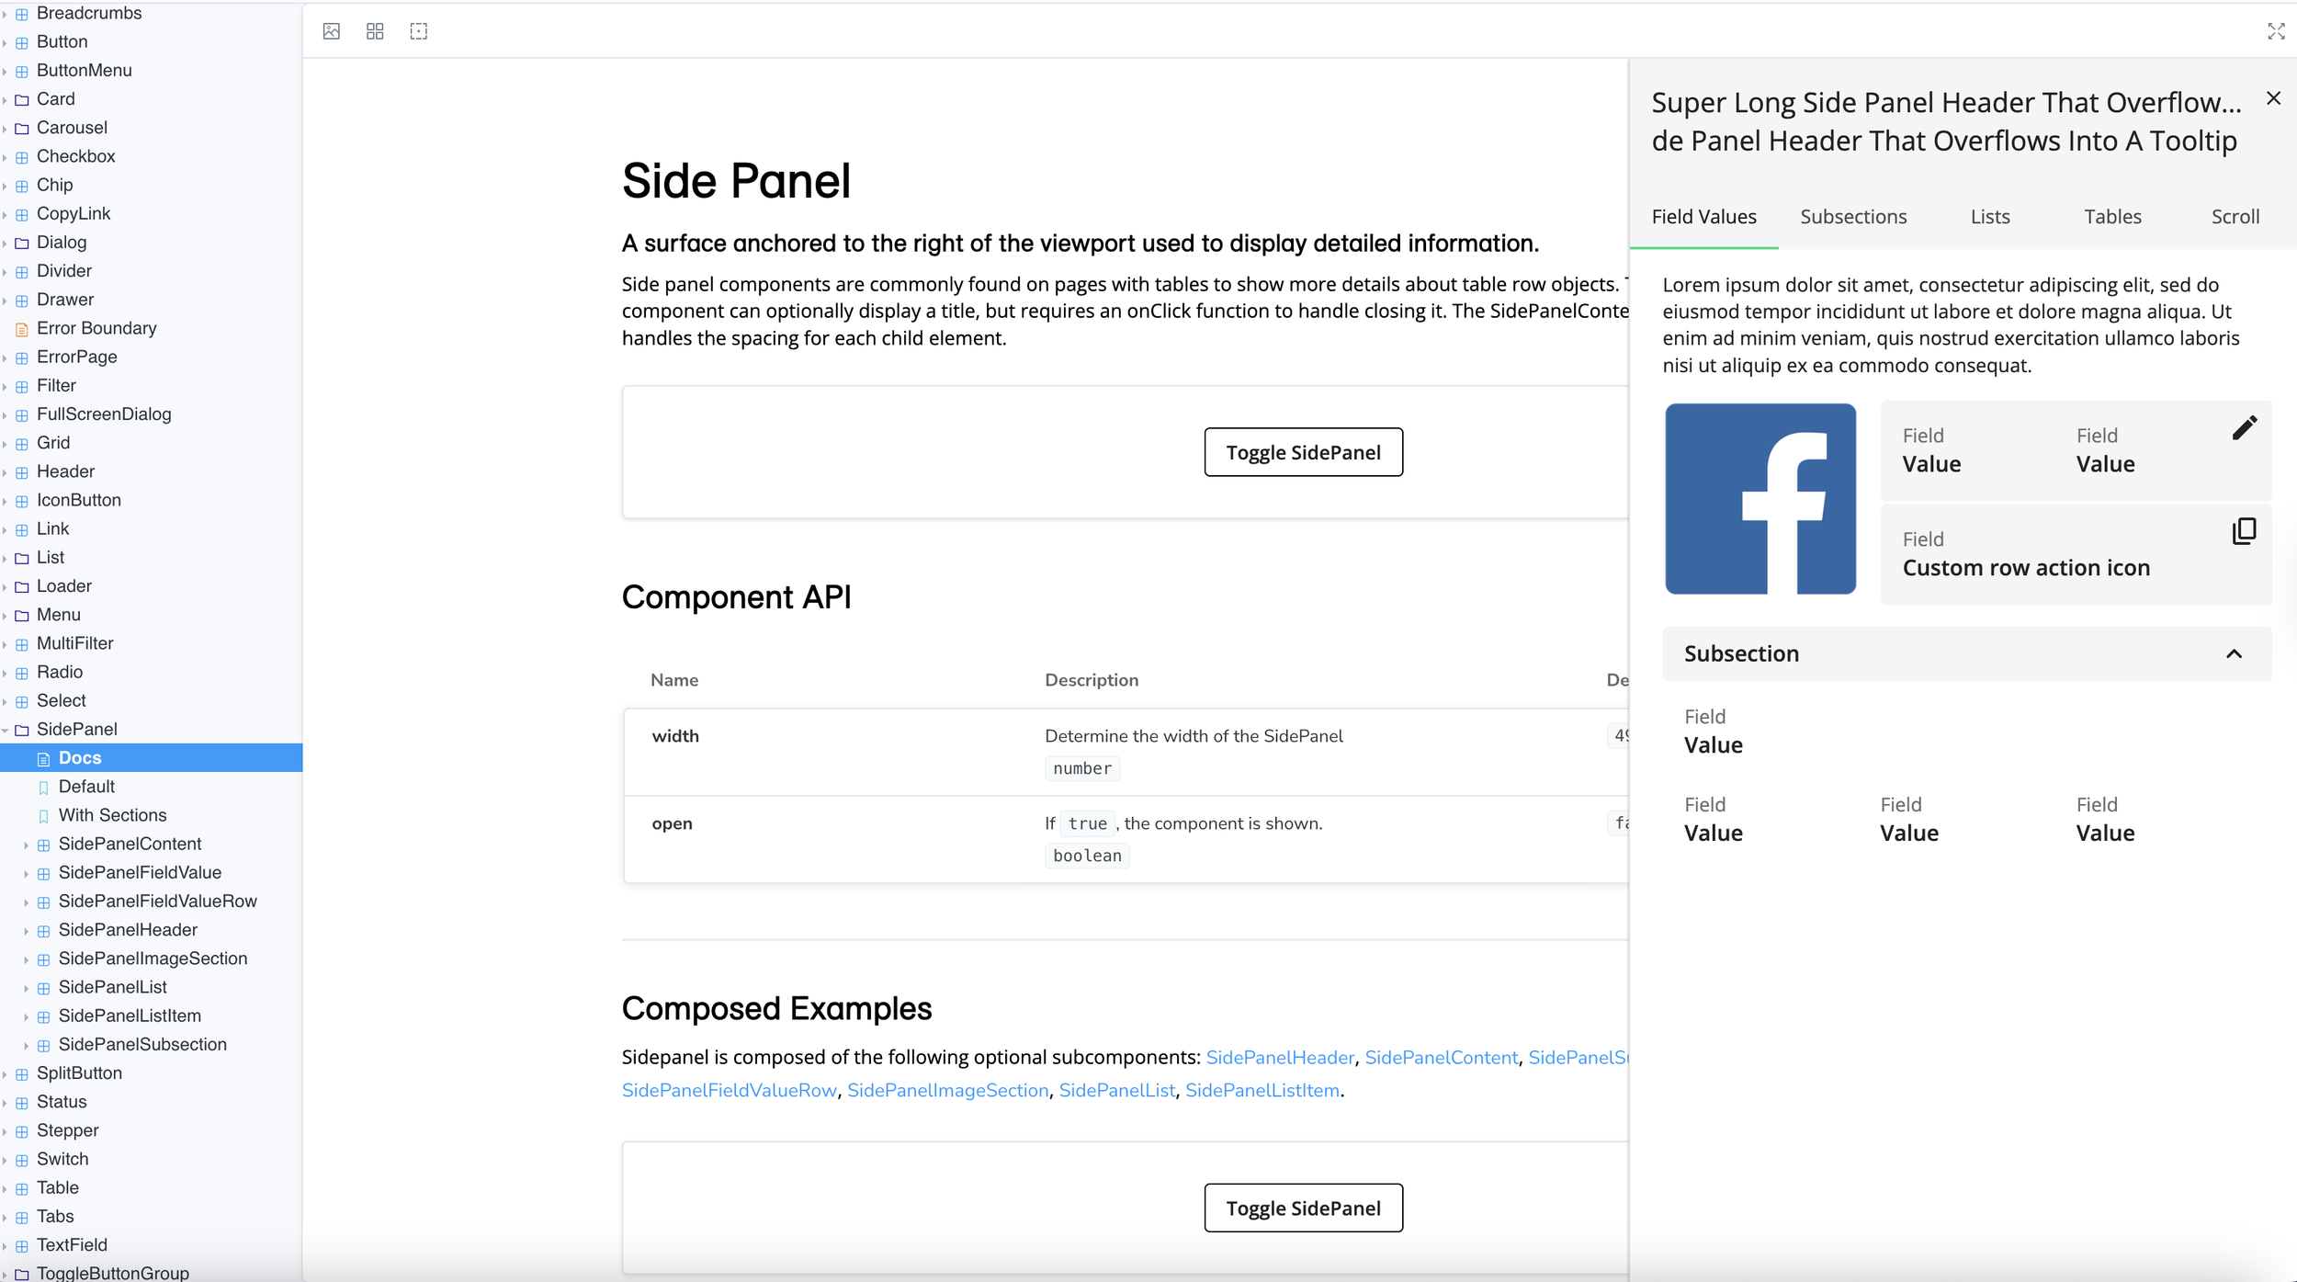Viewport: 2297px width, 1282px height.
Task: Open the Default story under SidePanel
Action: point(86,787)
